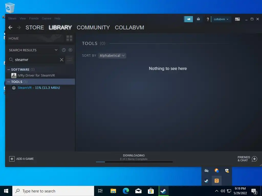The width and height of the screenshot is (262, 196).
Task: Open the Alphabetical sort dropdown
Action: pyautogui.click(x=112, y=55)
